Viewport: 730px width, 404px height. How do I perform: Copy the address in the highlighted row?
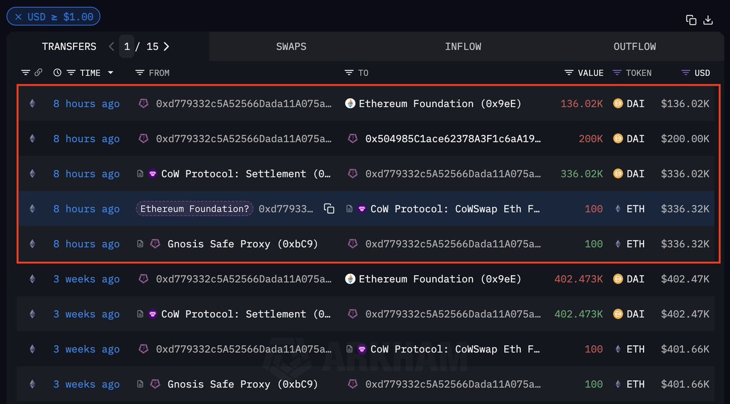coord(329,209)
